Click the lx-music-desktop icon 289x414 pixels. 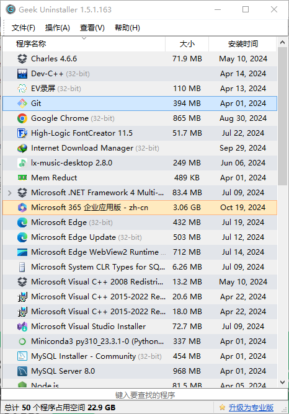click(x=22, y=163)
